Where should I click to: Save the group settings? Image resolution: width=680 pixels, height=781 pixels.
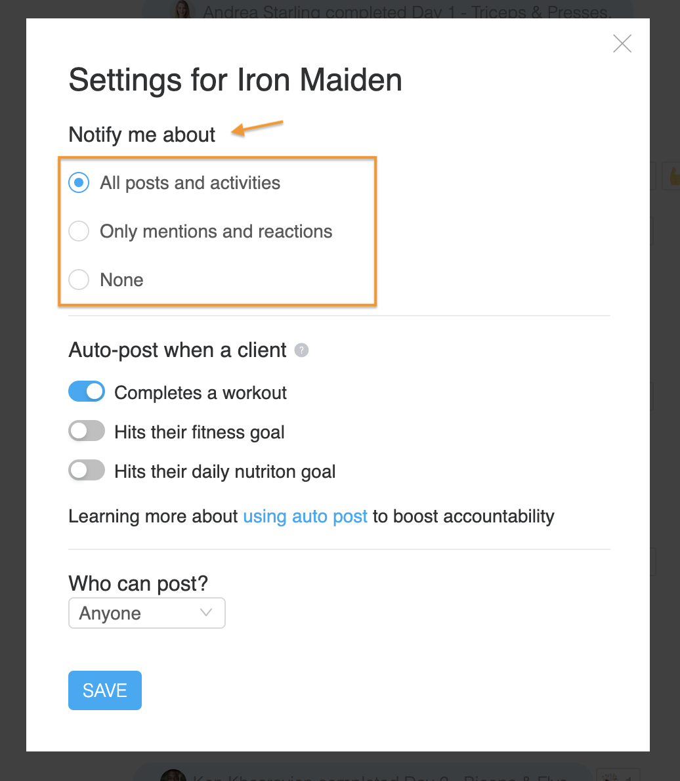105,690
